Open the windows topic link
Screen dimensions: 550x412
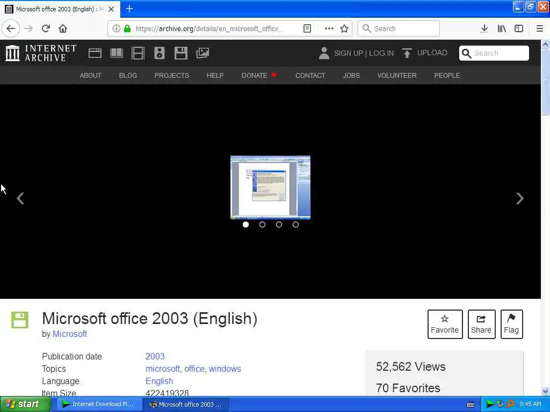click(225, 369)
